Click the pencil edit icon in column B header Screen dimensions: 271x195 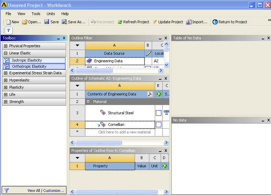(148, 53)
